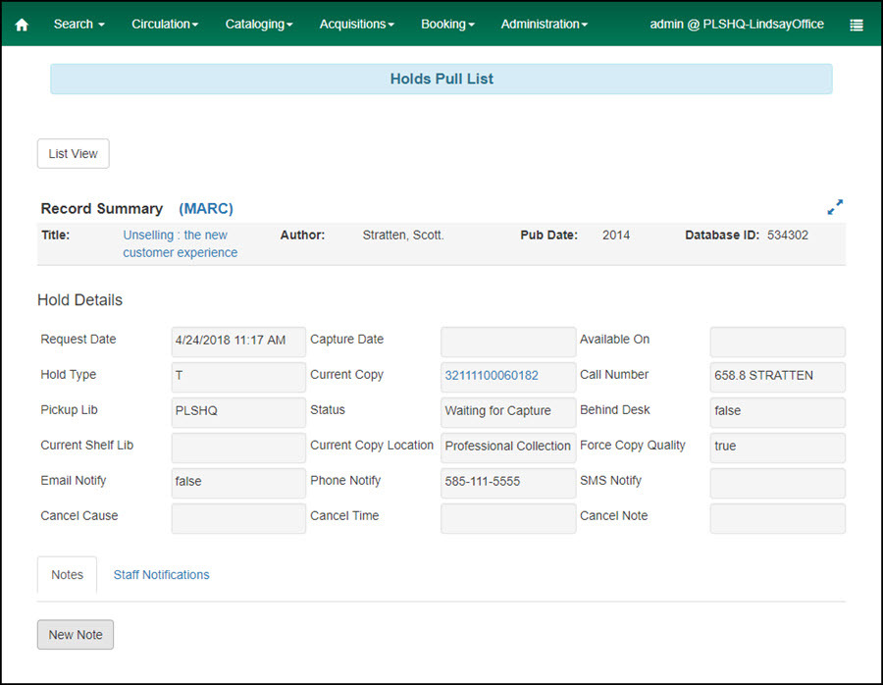Open the Search dropdown menu
The width and height of the screenshot is (883, 685).
(x=78, y=25)
